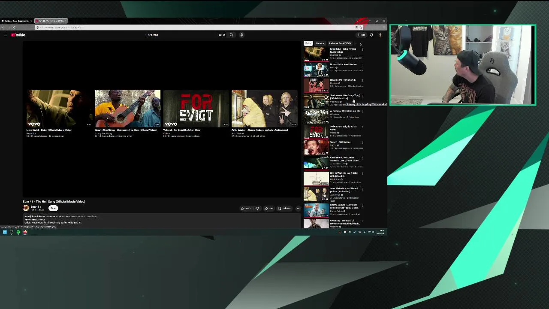Save the video with Tallenna button

coord(284,209)
